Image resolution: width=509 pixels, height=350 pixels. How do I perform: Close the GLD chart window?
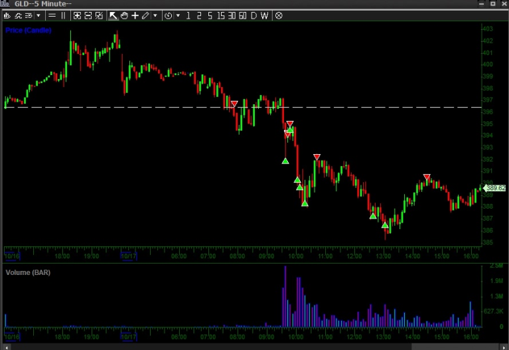504,3
